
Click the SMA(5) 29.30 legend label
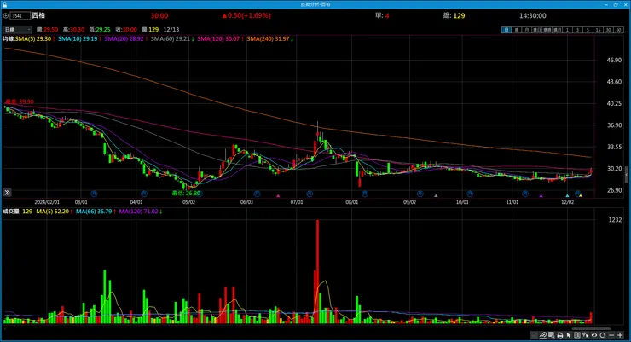tap(33, 38)
